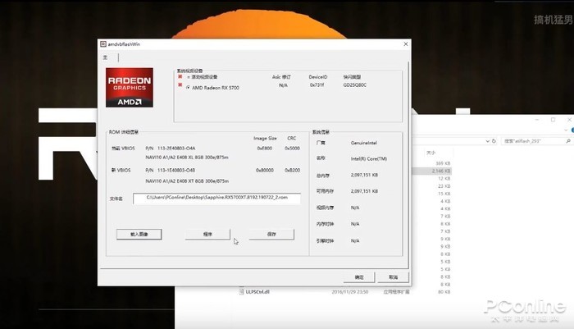
Task: Click the 取消 (Cancel) button
Action: tap(393, 277)
